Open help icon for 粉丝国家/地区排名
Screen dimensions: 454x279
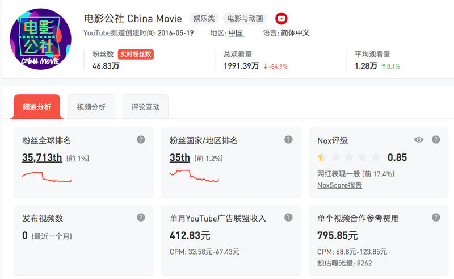[x=288, y=140]
